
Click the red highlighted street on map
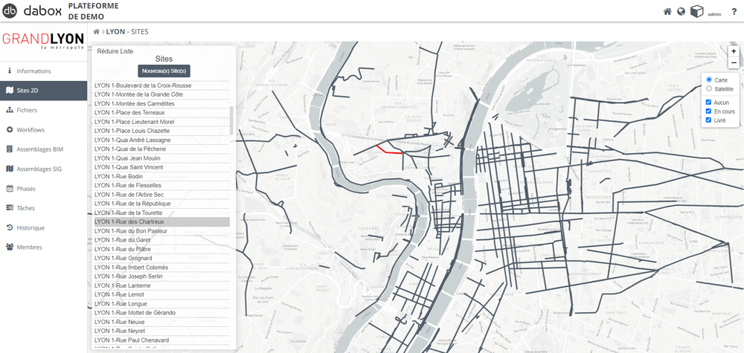click(389, 151)
